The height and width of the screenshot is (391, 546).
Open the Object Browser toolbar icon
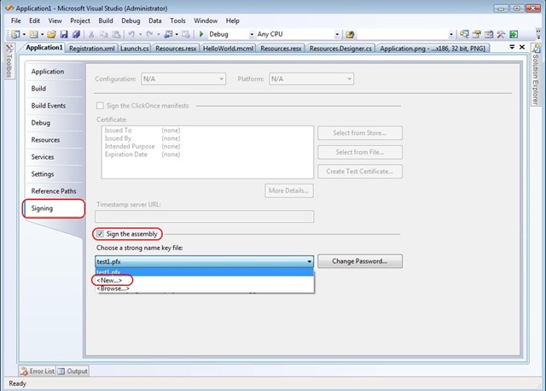point(489,34)
